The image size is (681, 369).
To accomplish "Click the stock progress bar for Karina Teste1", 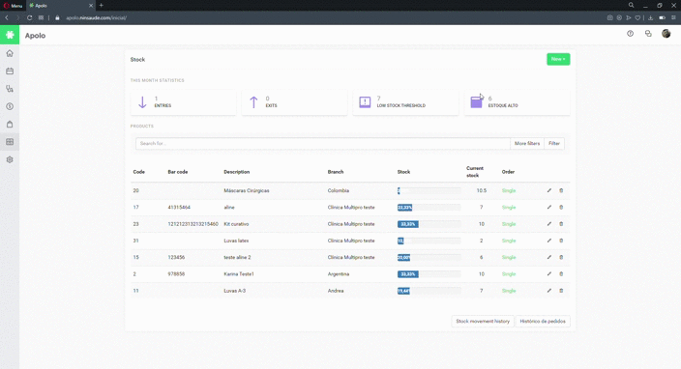I will 429,274.
